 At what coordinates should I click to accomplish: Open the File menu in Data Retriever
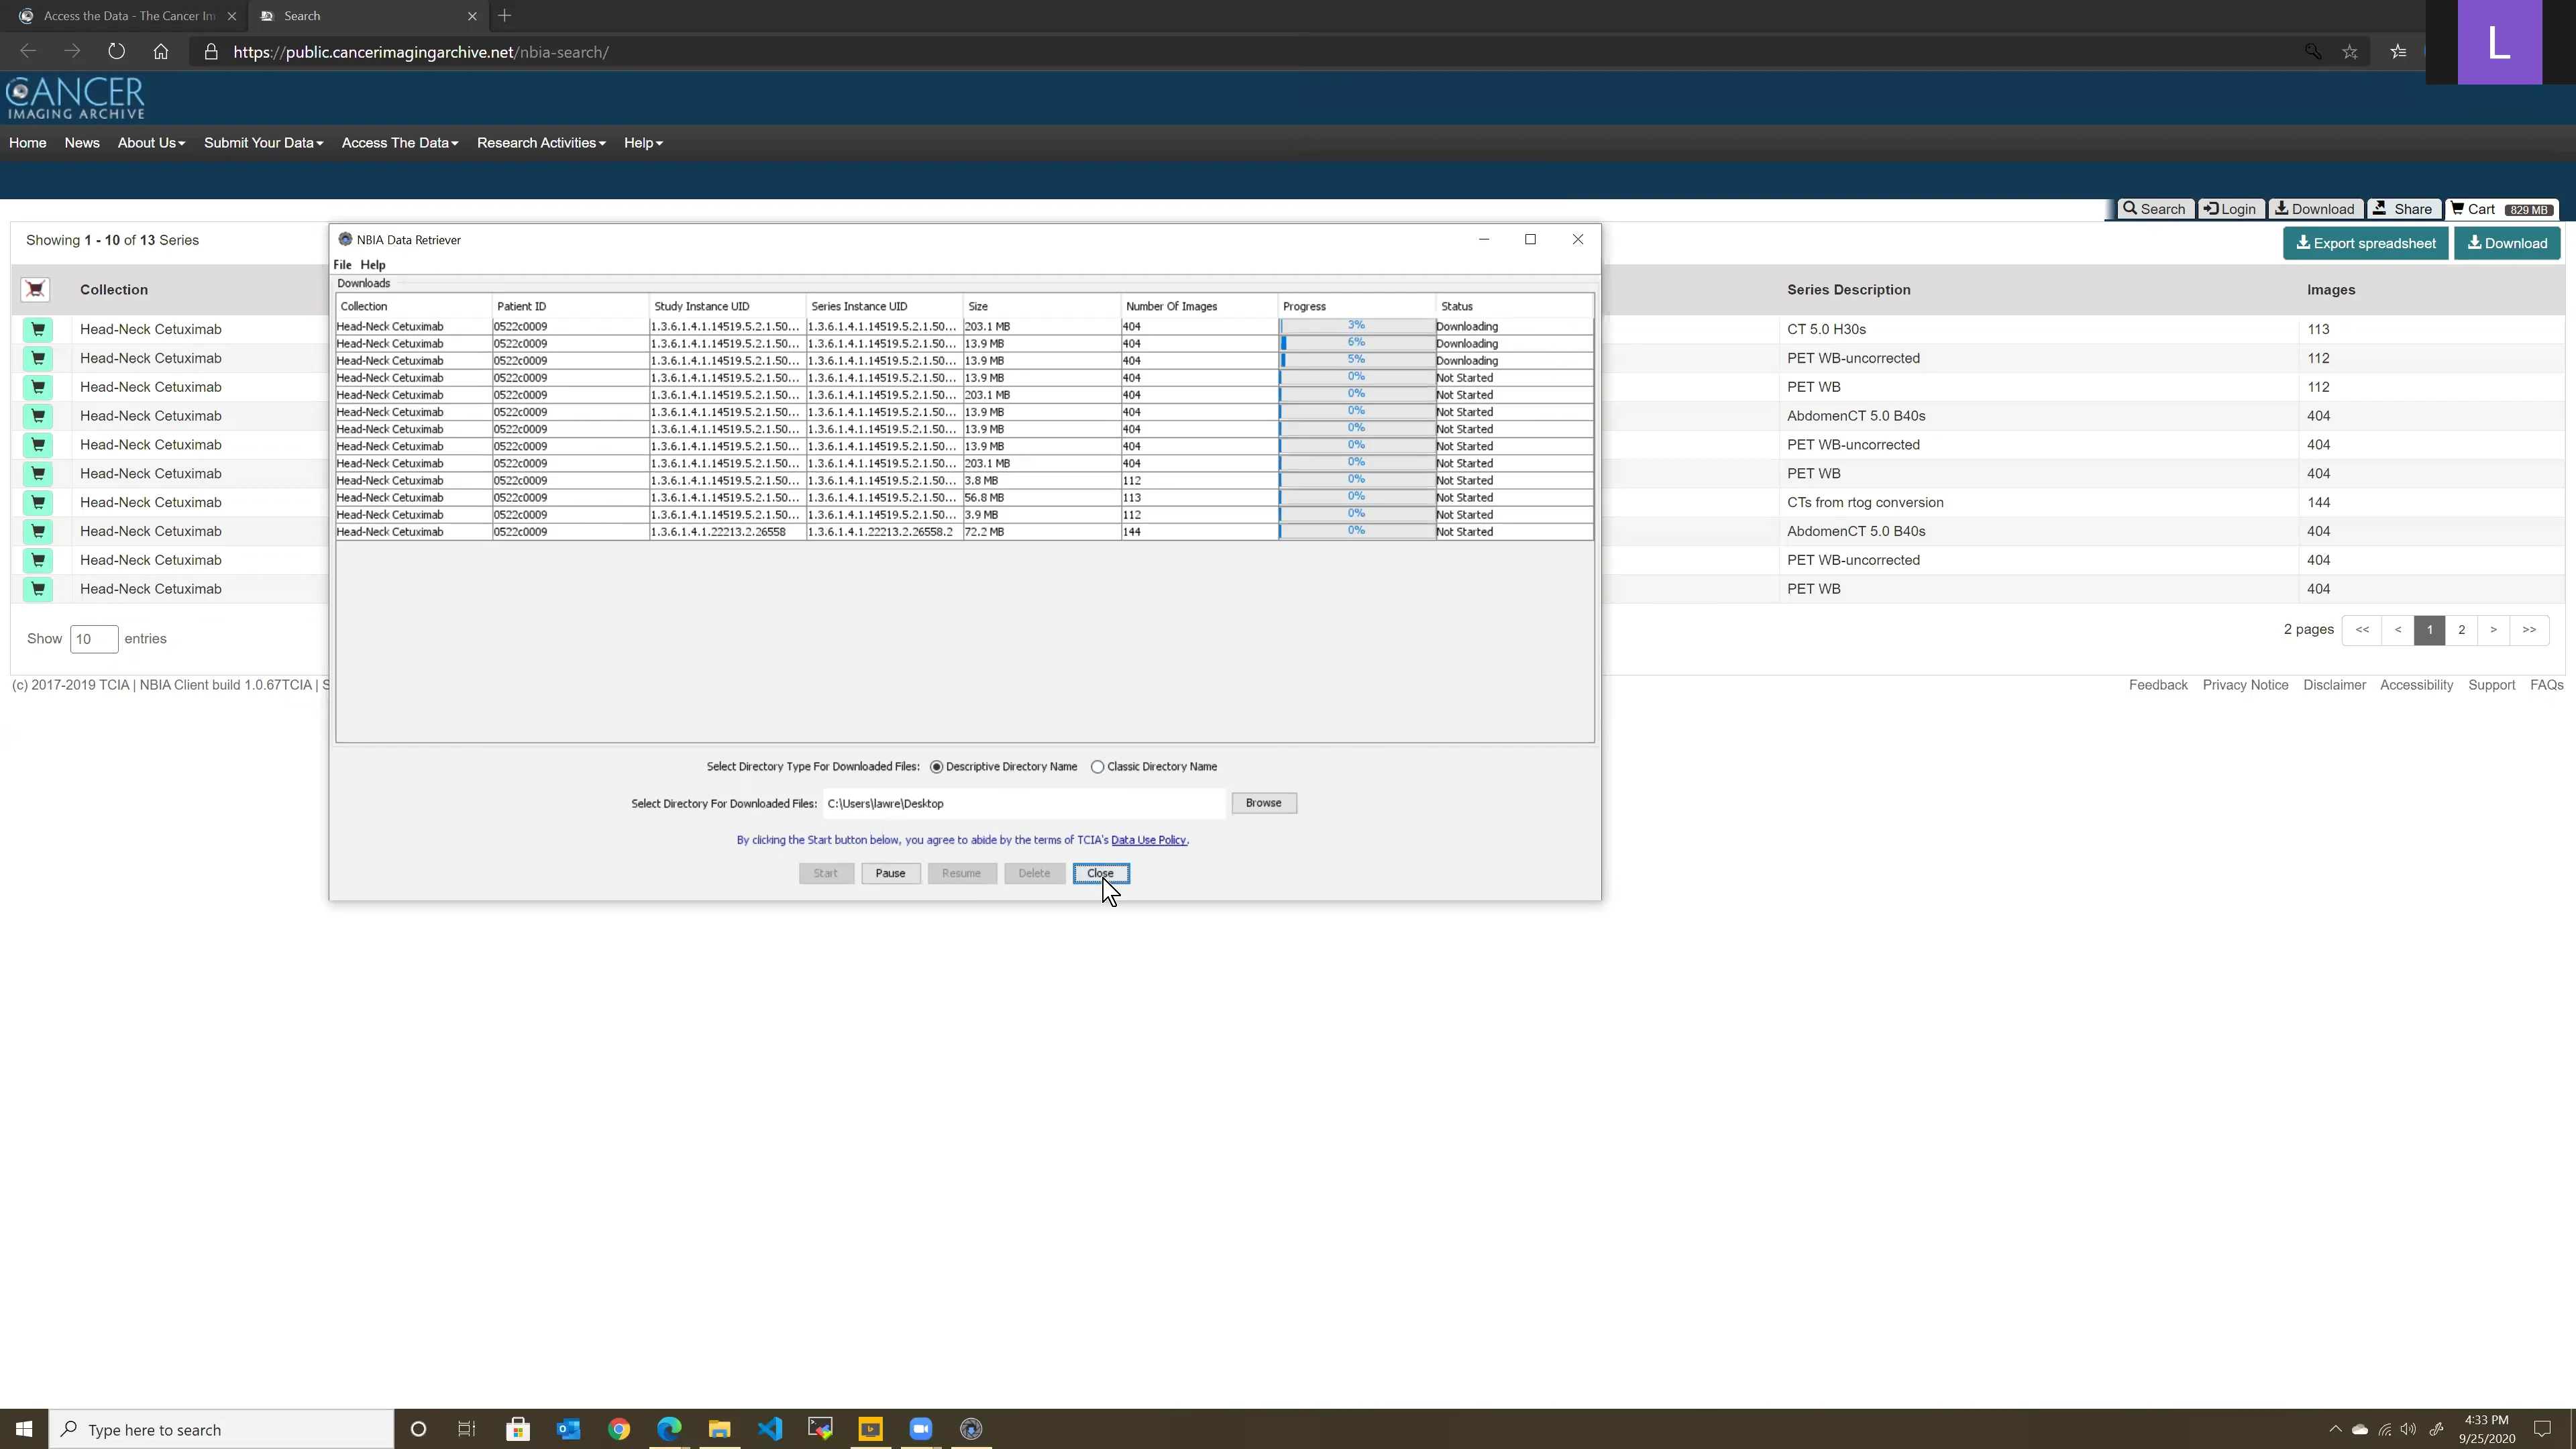click(x=342, y=265)
